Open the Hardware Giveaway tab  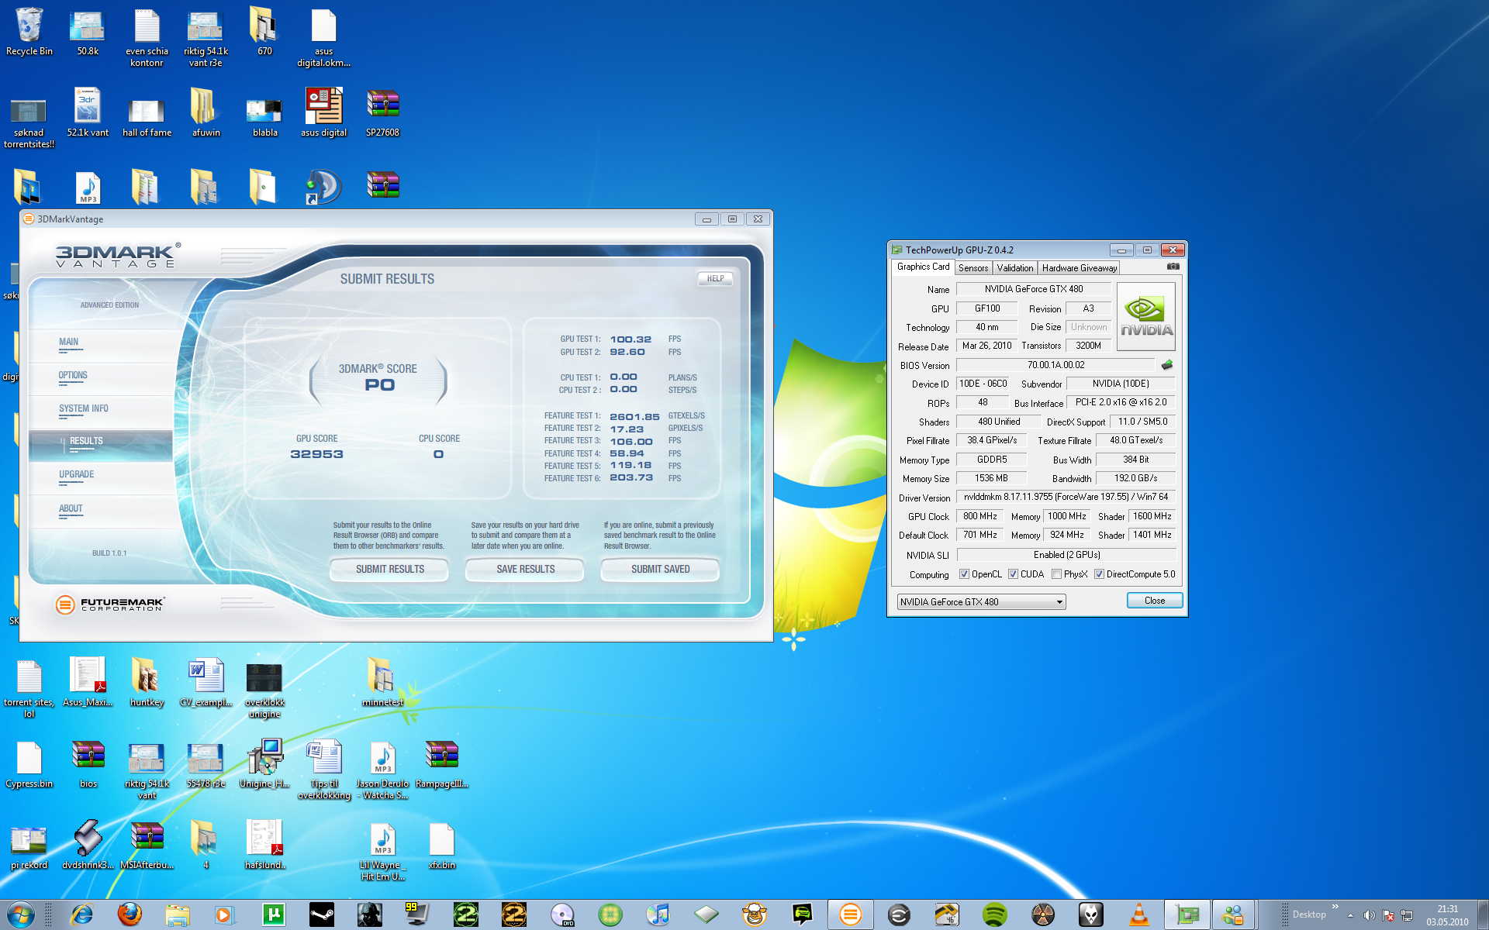(x=1079, y=268)
